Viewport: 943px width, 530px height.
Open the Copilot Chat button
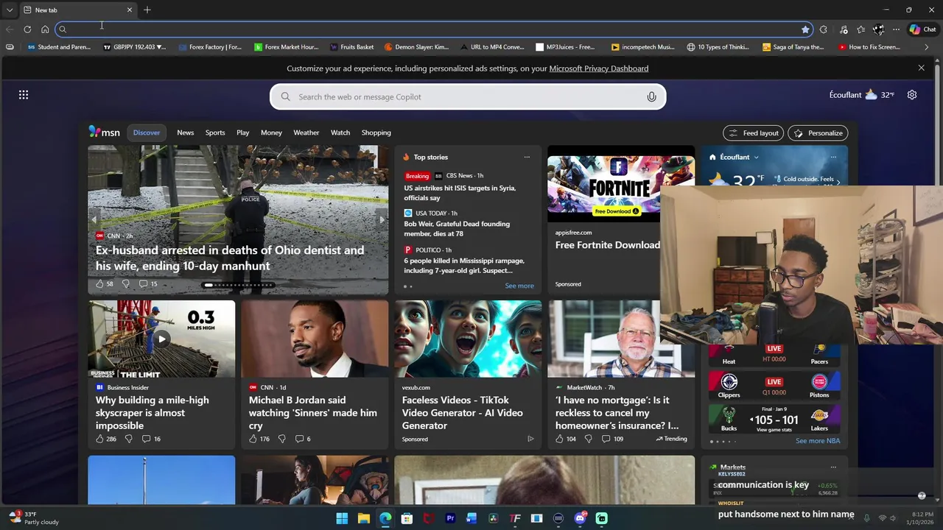point(922,29)
